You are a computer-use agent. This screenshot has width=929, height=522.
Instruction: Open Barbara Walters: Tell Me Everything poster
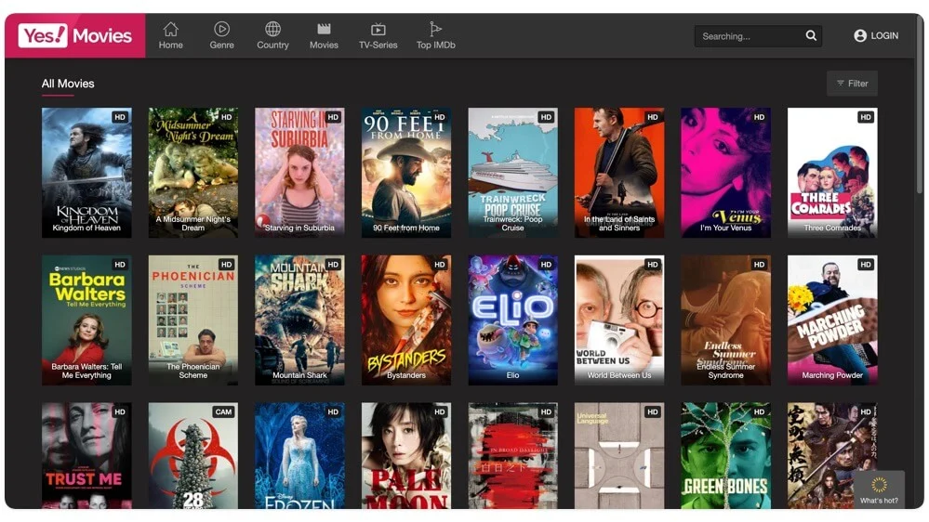pos(86,320)
